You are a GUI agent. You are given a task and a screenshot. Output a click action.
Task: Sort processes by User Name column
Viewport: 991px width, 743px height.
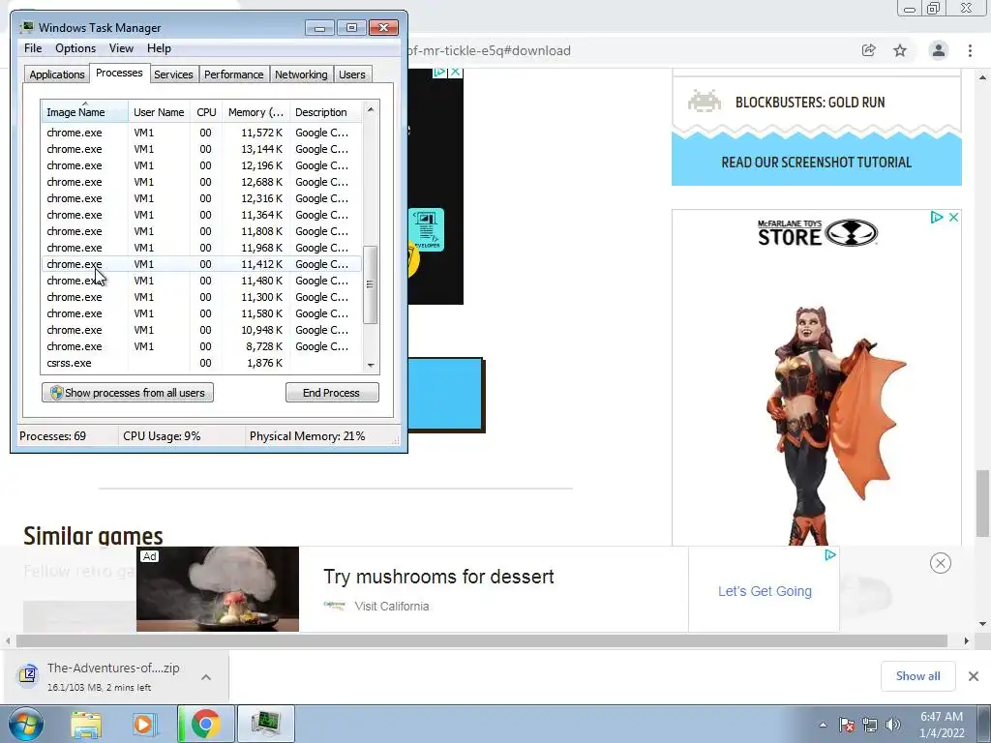(x=159, y=112)
